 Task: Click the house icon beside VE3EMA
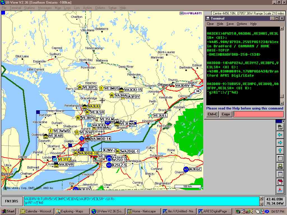coord(117,124)
